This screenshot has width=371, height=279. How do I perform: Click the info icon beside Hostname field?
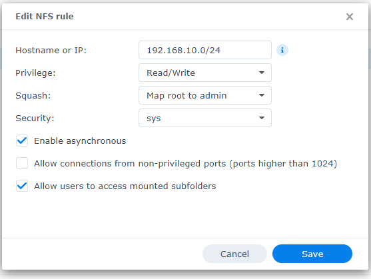(282, 50)
